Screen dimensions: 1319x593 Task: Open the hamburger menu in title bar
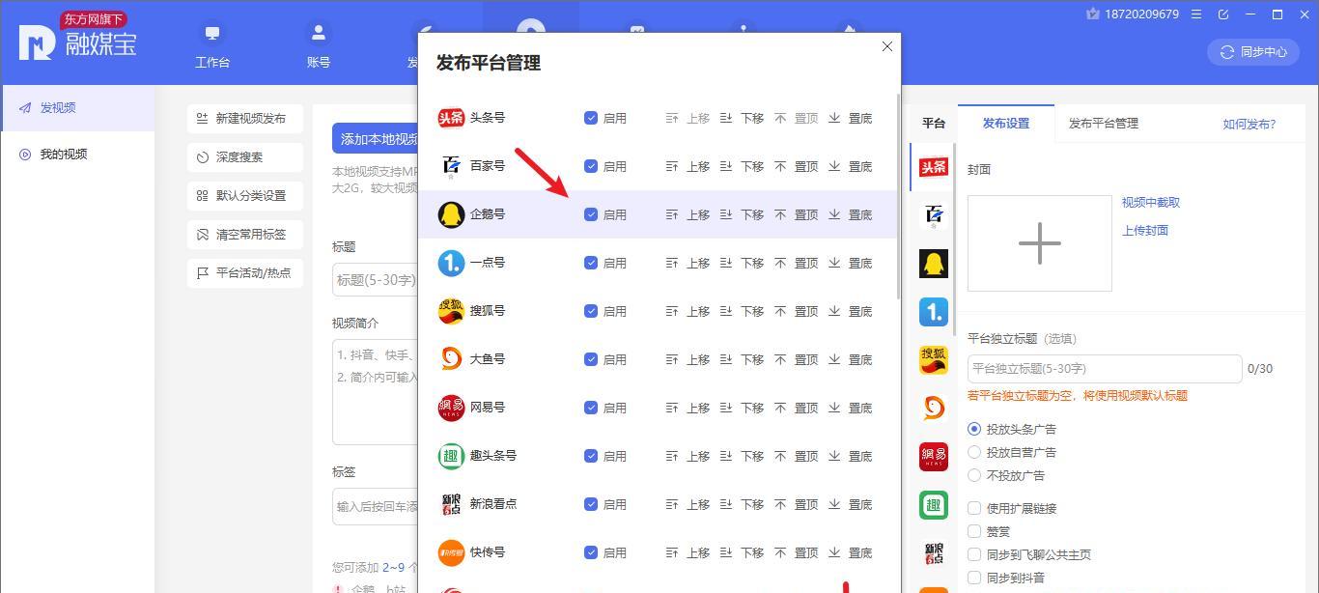1196,14
